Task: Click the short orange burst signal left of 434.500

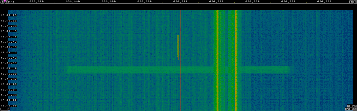Action: click(x=178, y=47)
